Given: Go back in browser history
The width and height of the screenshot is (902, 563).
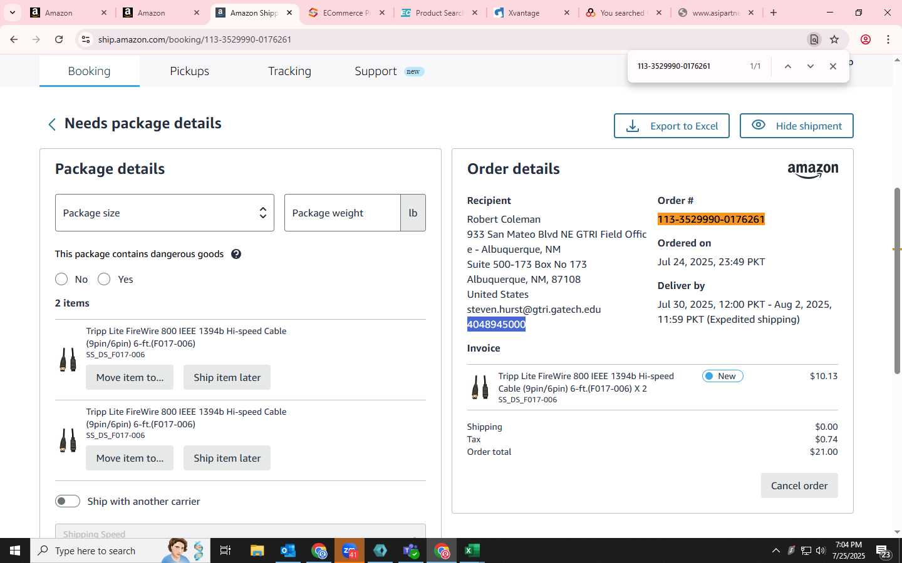Looking at the screenshot, I should click(14, 39).
